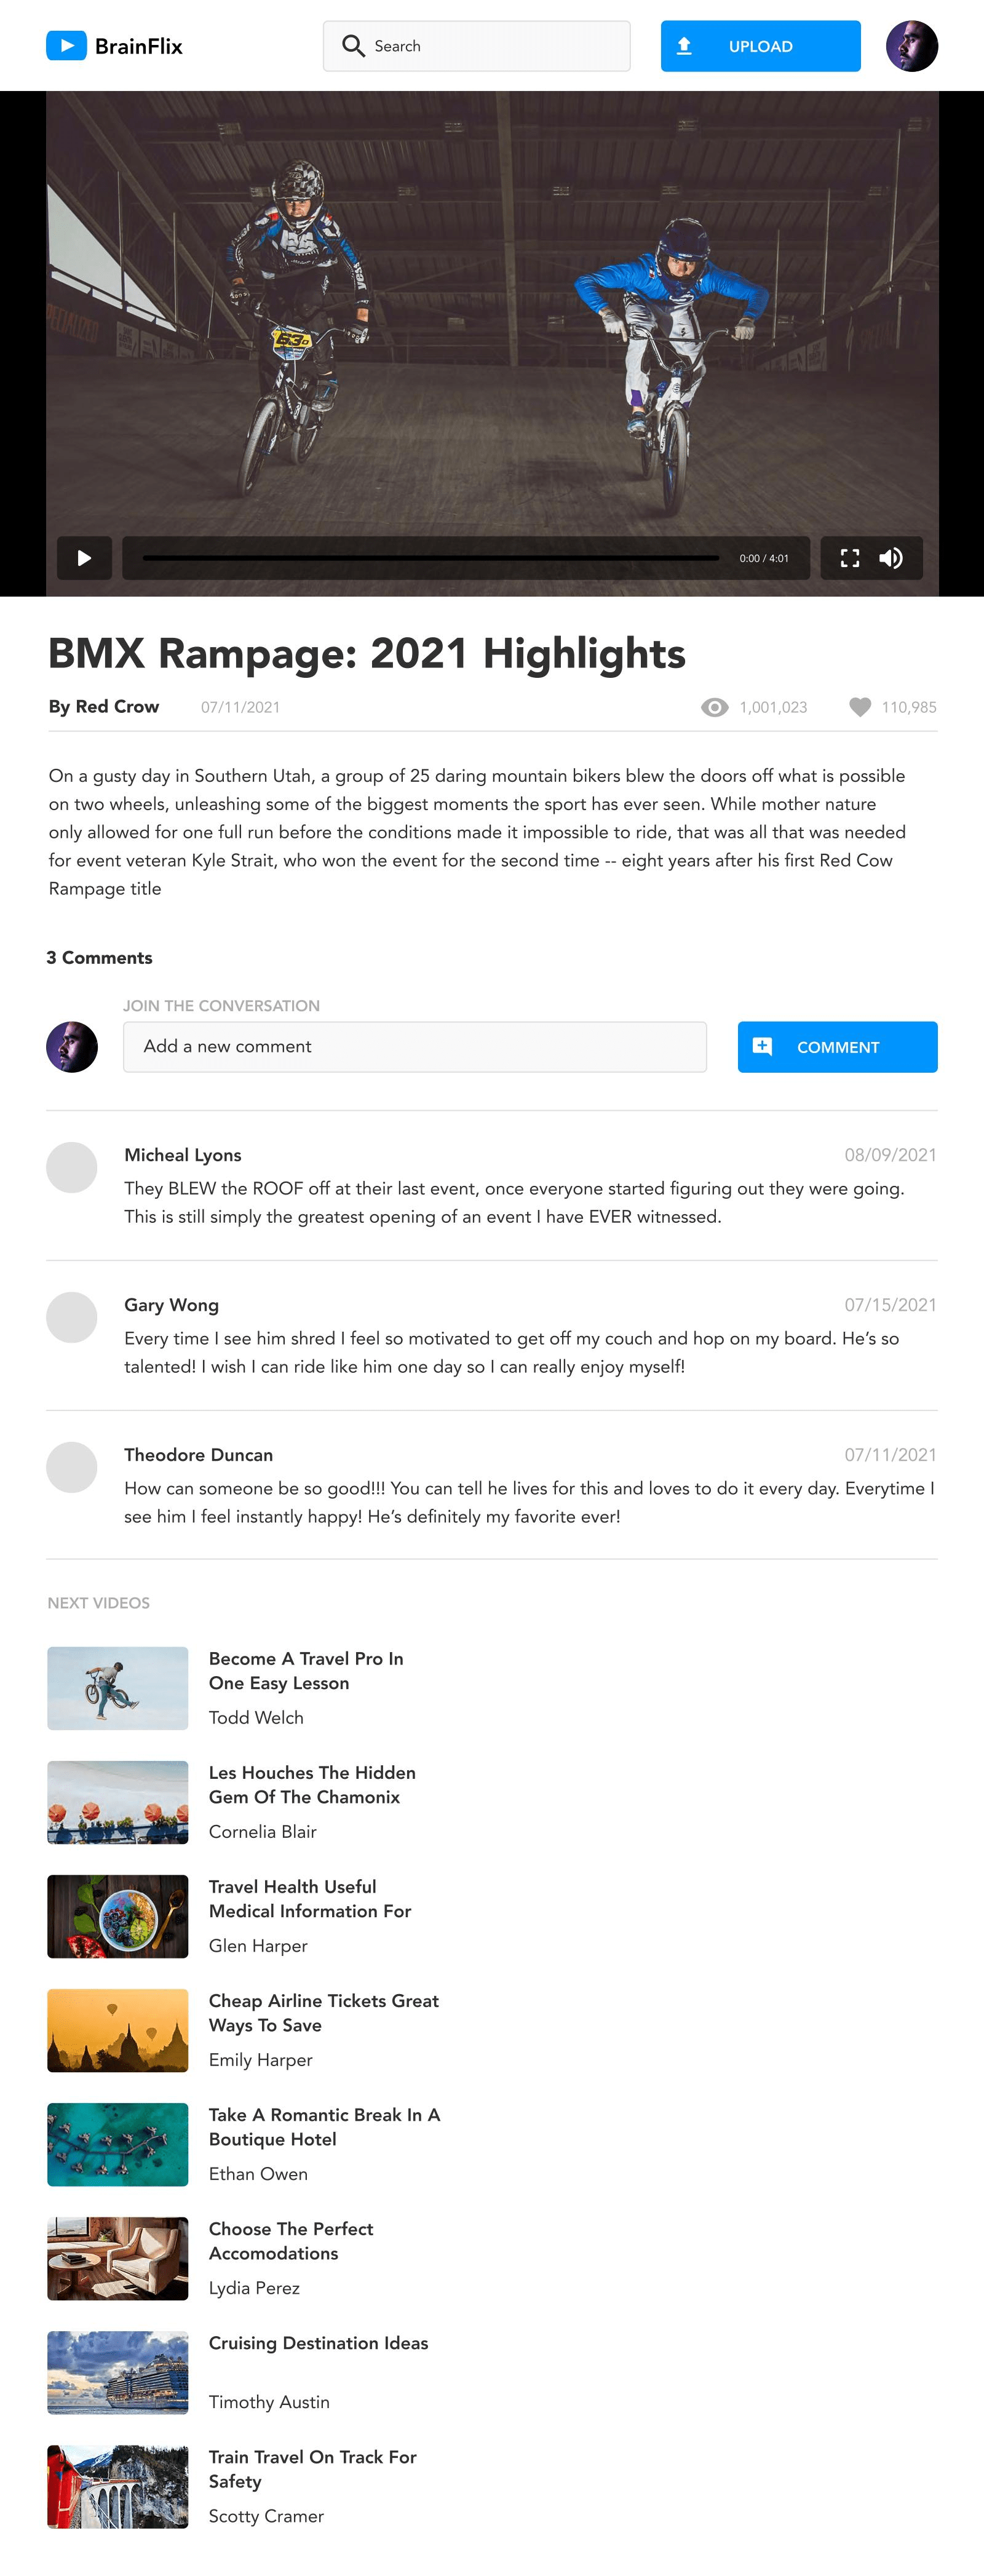The height and width of the screenshot is (2576, 984).
Task: Click the COMMENT button
Action: 837,1047
